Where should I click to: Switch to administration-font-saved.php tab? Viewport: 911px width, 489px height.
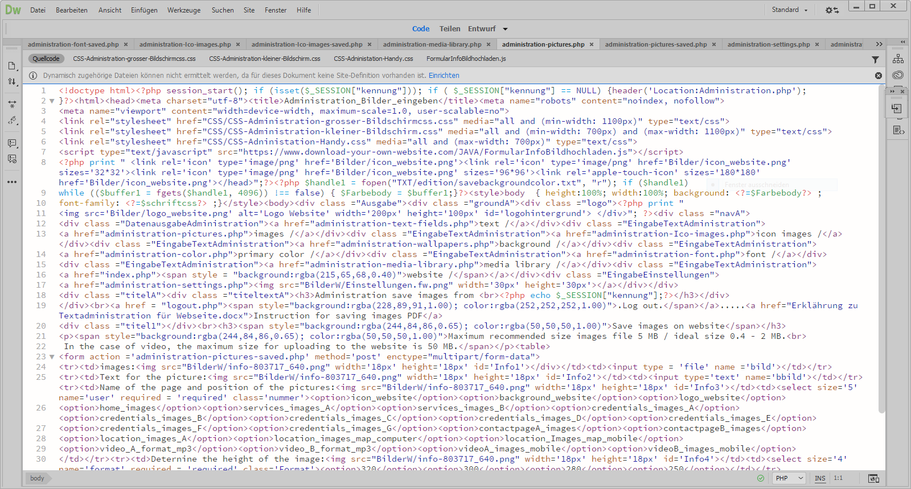pyautogui.click(x=73, y=44)
